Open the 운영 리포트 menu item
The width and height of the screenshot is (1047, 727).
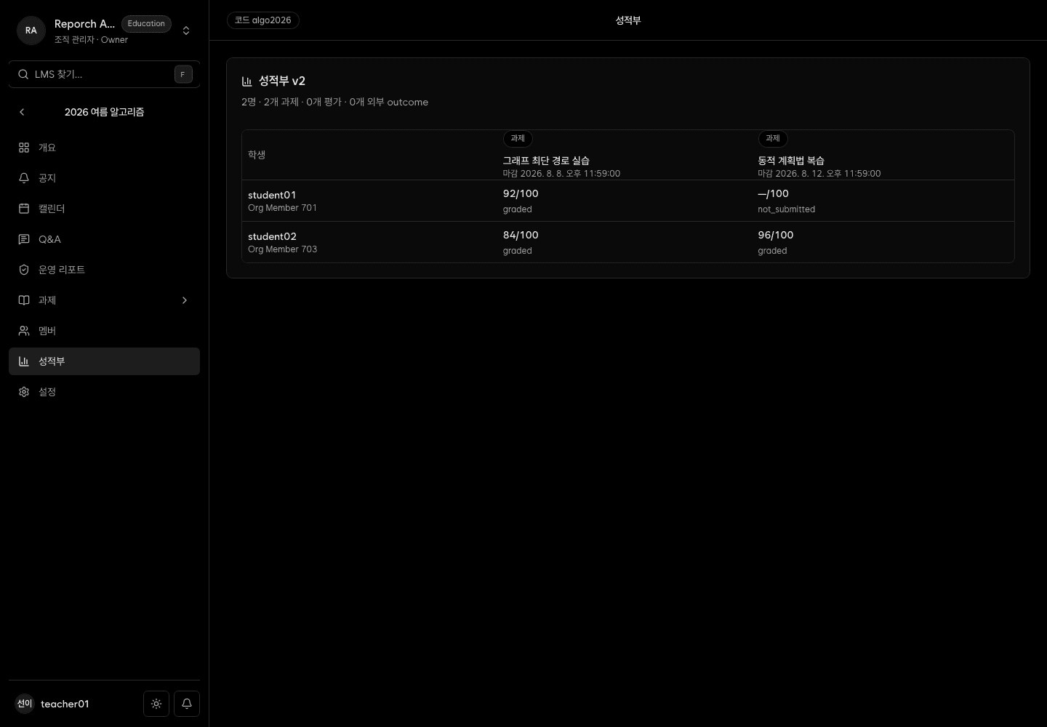[104, 270]
